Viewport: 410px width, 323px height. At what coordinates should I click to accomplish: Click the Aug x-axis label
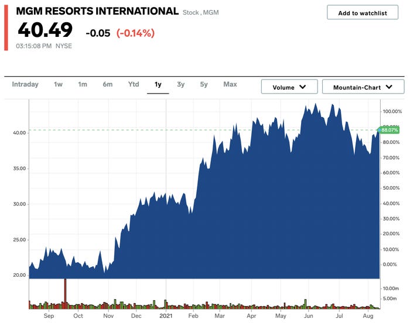pos(368,315)
